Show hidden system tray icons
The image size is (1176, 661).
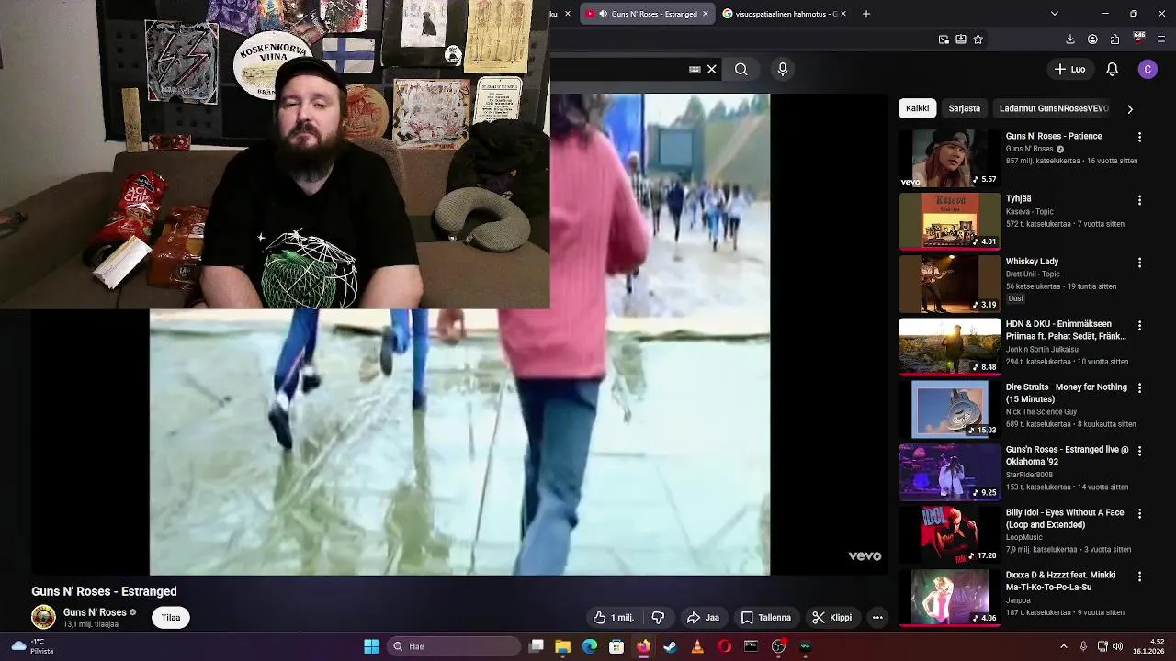1064,646
